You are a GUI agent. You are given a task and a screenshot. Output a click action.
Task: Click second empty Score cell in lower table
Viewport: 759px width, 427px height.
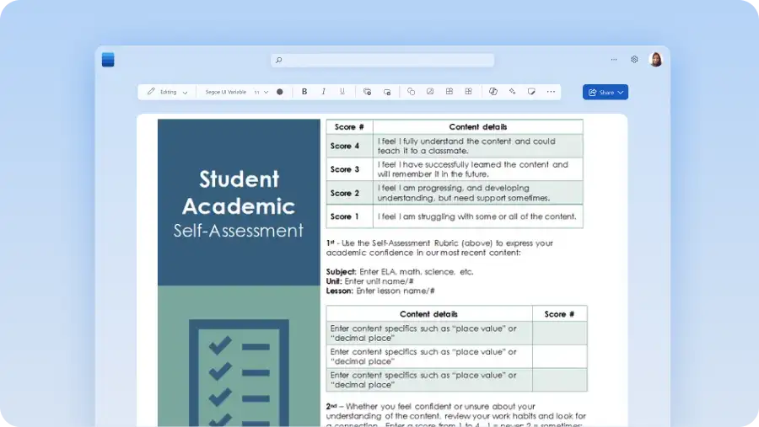pyautogui.click(x=560, y=356)
